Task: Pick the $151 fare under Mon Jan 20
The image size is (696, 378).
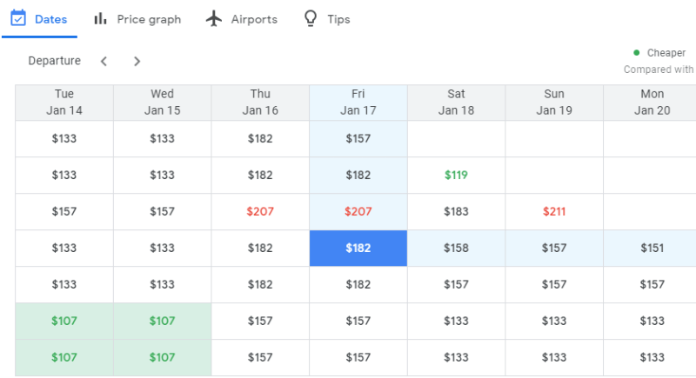Action: (x=652, y=249)
